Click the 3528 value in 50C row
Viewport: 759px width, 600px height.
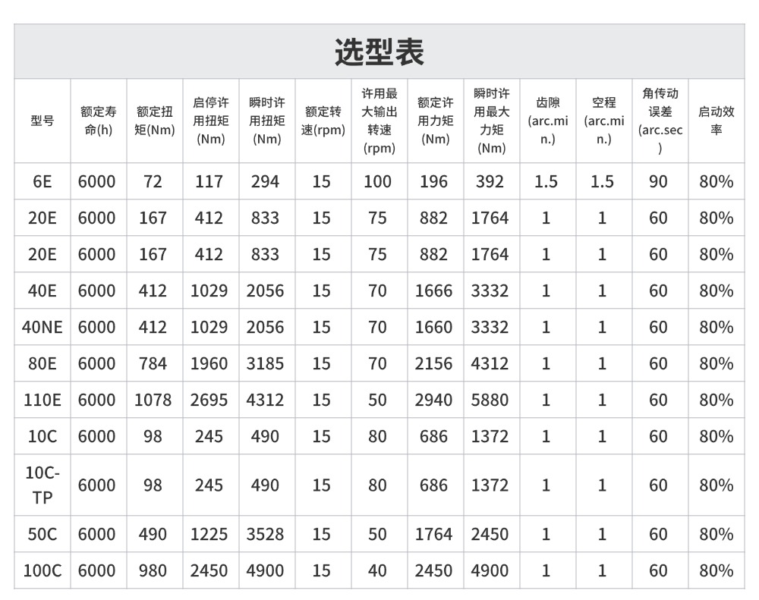point(266,533)
